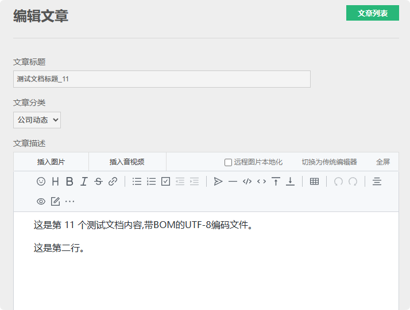
Task: Insert a horizontal divider line
Action: [x=233, y=182]
